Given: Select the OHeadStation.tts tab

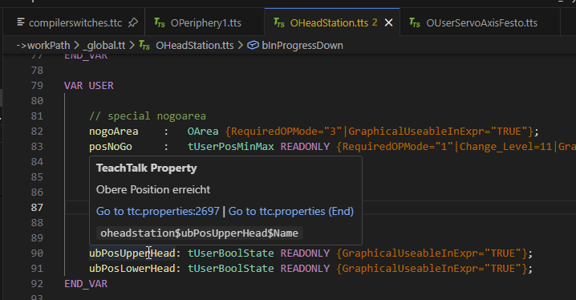Looking at the screenshot, I should [x=329, y=22].
